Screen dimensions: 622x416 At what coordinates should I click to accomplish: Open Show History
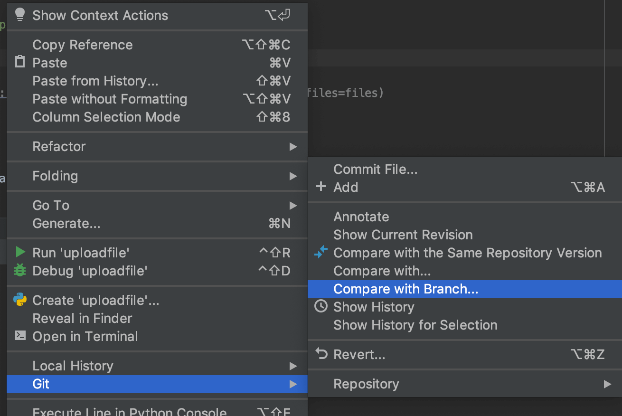pos(465,307)
